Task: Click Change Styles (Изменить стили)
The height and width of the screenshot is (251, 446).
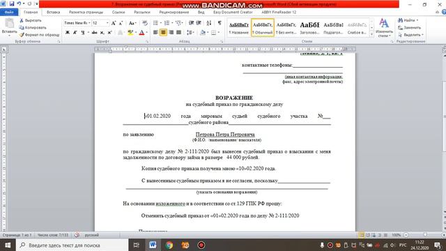Action: (384, 28)
